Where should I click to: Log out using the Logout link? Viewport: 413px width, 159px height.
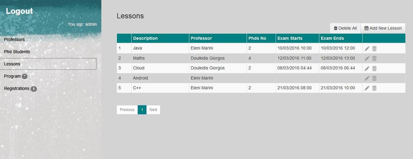point(19,11)
